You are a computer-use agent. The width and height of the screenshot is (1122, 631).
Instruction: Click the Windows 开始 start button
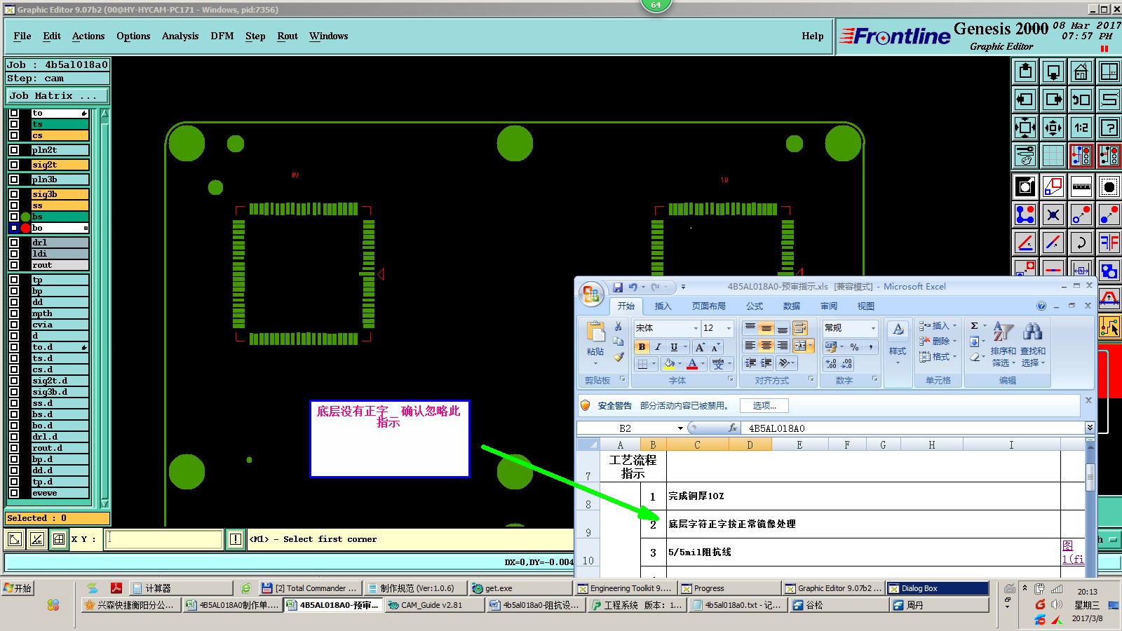click(x=18, y=588)
